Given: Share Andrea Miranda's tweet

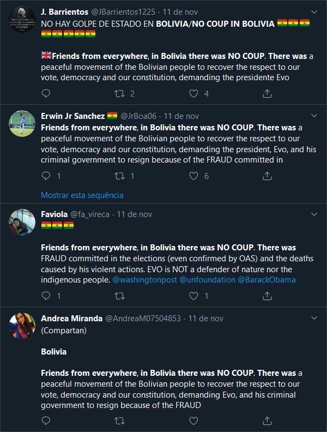Looking at the screenshot, I should pos(267,421).
